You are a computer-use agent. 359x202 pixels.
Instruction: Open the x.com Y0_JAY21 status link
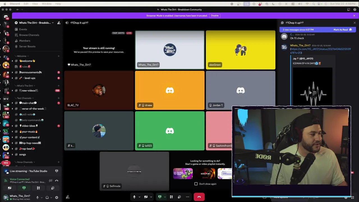(320, 51)
